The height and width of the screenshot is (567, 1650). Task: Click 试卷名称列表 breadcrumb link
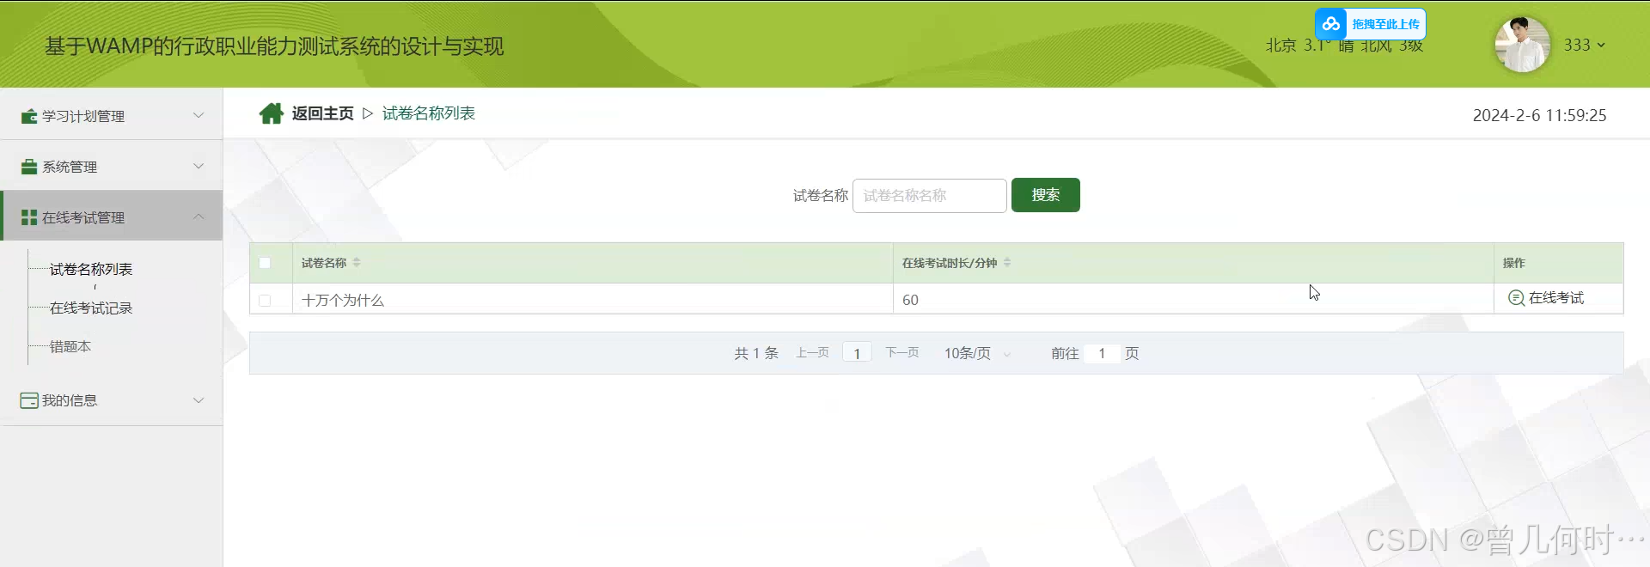pos(429,113)
